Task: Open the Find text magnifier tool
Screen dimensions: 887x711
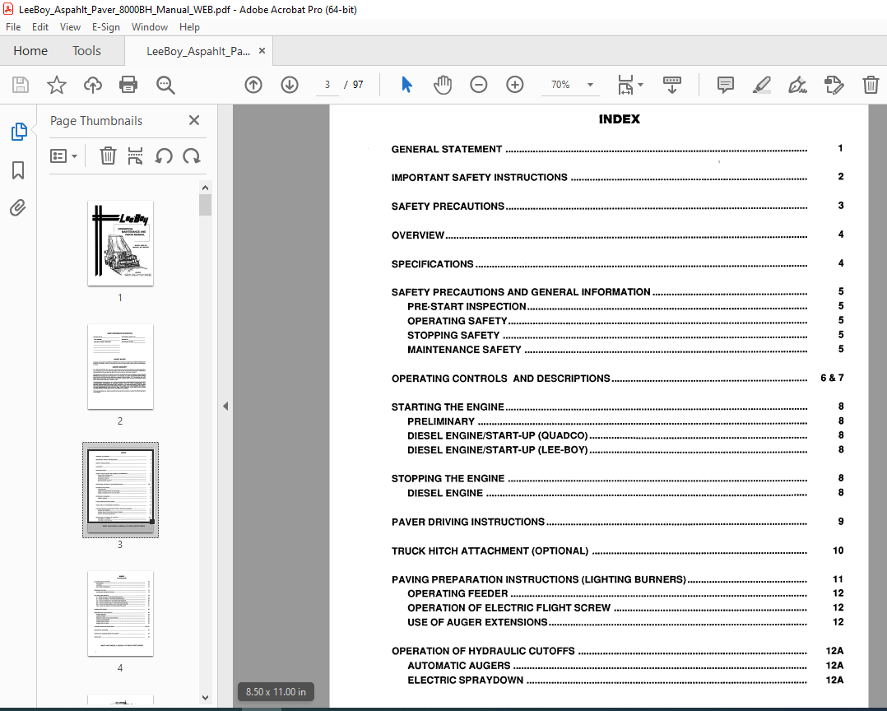Action: 165,85
